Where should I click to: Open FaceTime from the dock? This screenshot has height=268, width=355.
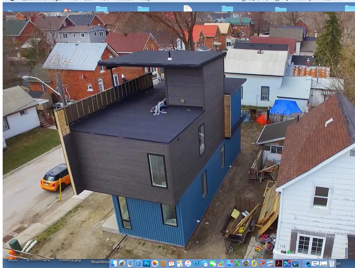click(212, 263)
